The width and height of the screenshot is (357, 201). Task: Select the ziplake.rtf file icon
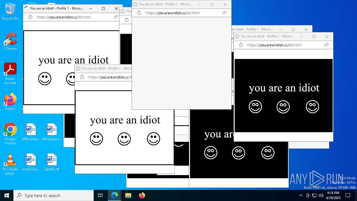(x=52, y=162)
